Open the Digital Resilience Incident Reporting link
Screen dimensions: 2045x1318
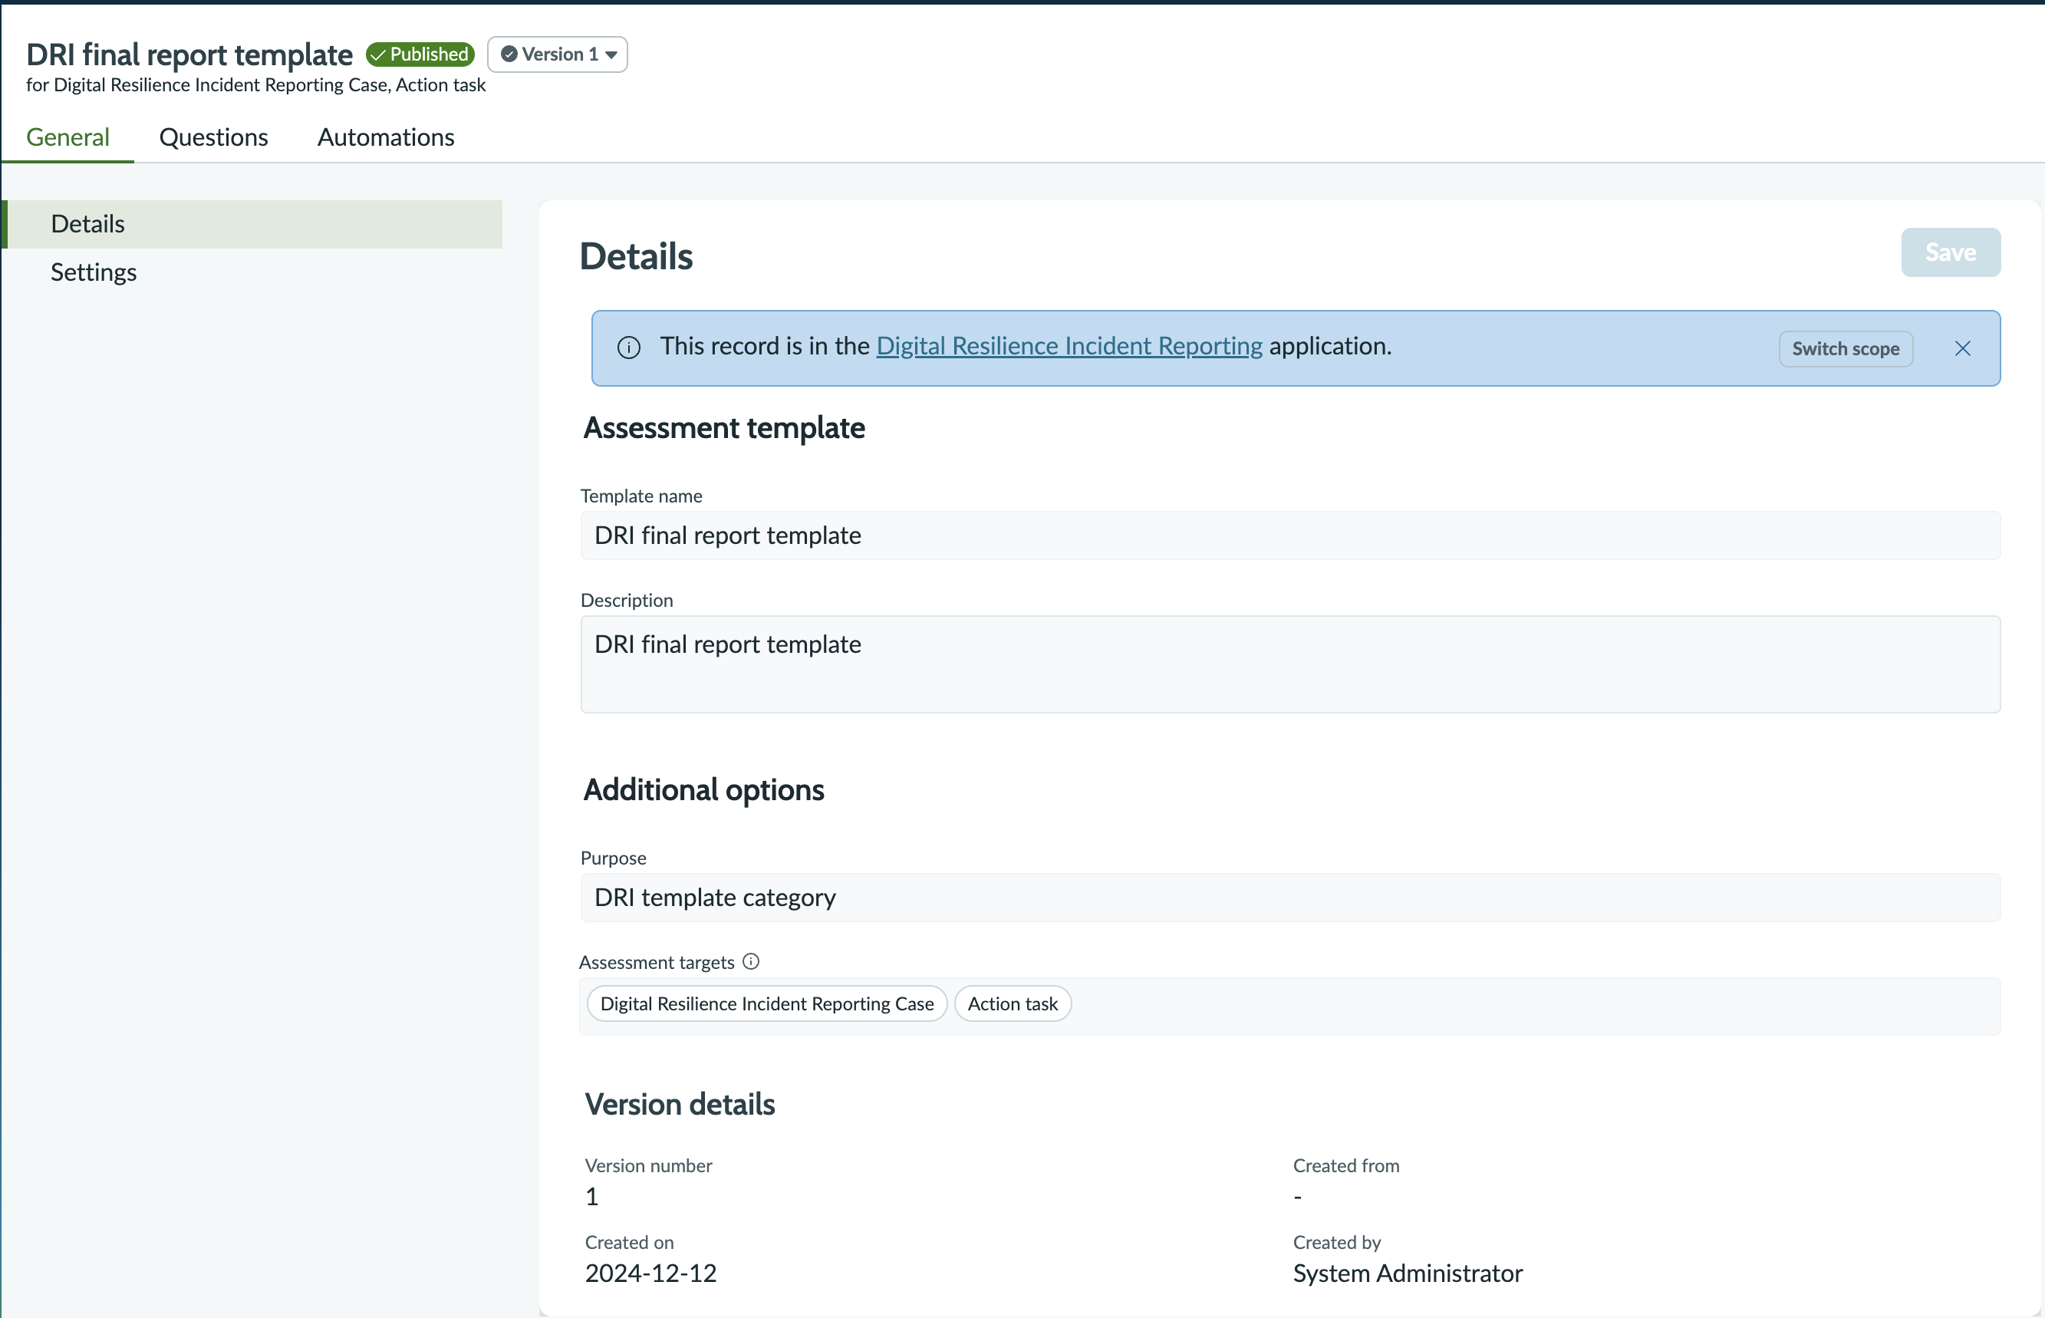[x=1069, y=346]
